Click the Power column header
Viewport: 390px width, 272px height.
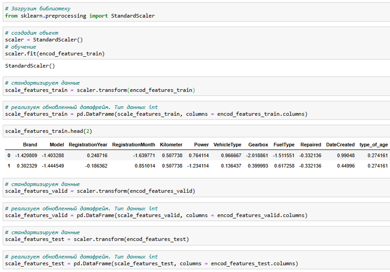202,145
